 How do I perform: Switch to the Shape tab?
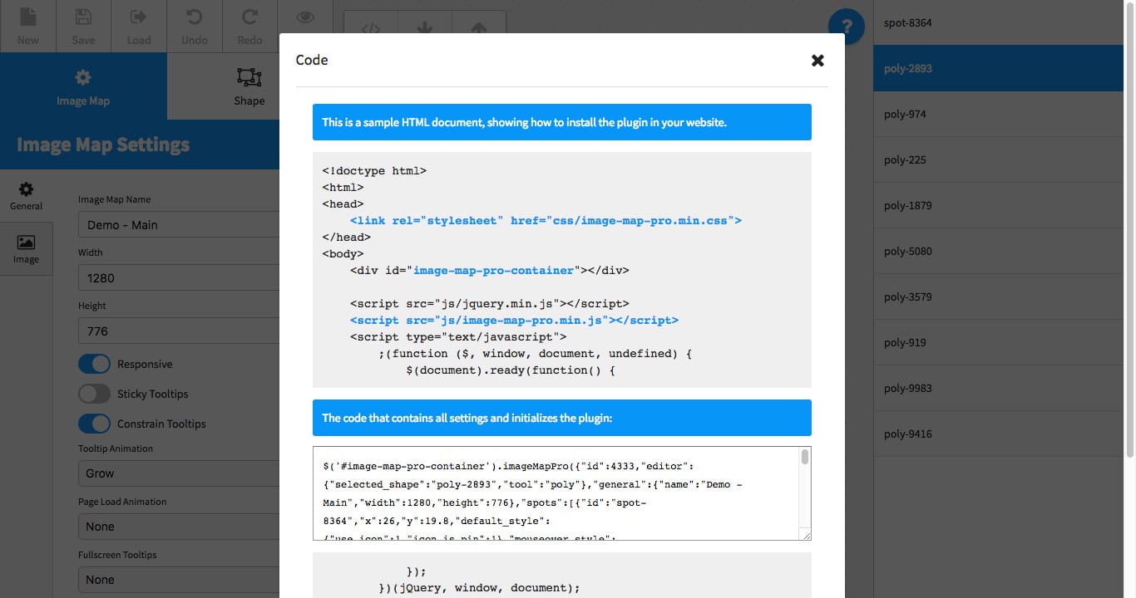249,87
